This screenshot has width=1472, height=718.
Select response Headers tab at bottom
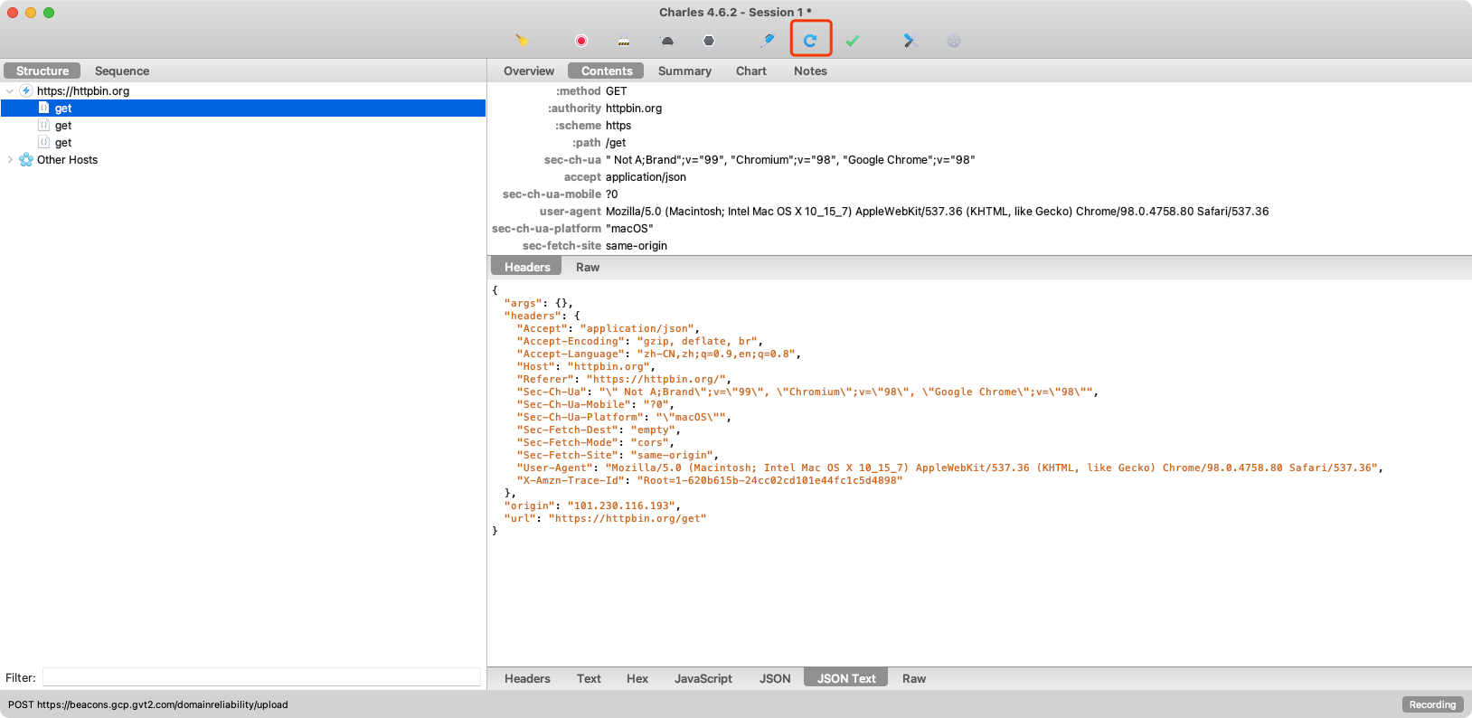tap(527, 678)
